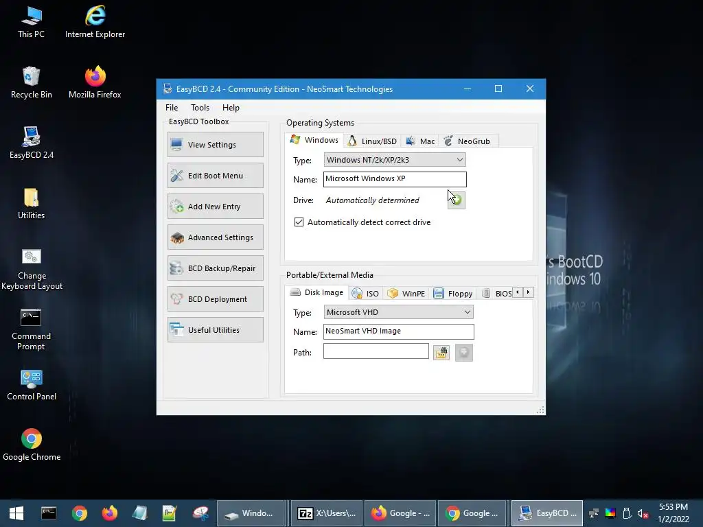Click the notepad-style pinned taskbar icon
This screenshot has width=703, height=527.
tap(139, 513)
